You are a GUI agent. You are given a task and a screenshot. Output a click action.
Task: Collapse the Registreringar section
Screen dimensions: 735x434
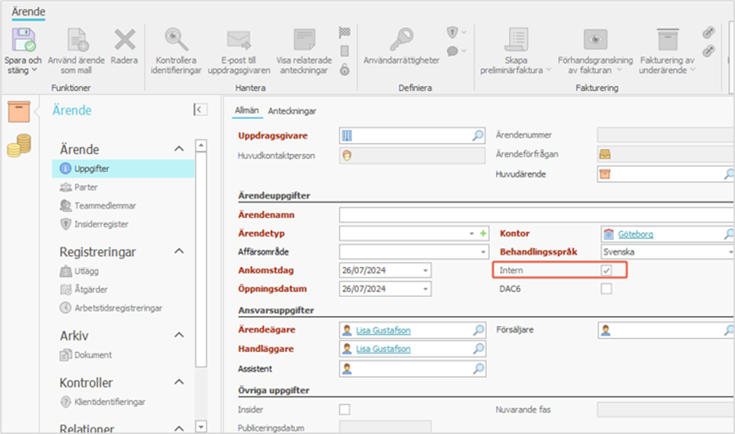coord(179,252)
